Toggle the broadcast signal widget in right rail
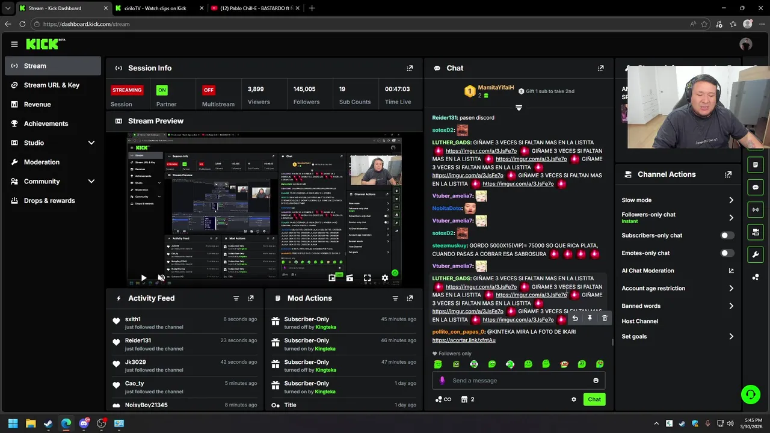Image resolution: width=770 pixels, height=433 pixels. point(756,209)
